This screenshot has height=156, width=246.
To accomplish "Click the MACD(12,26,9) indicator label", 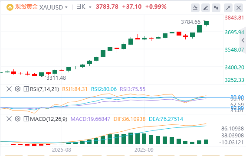I will [x=49, y=119].
